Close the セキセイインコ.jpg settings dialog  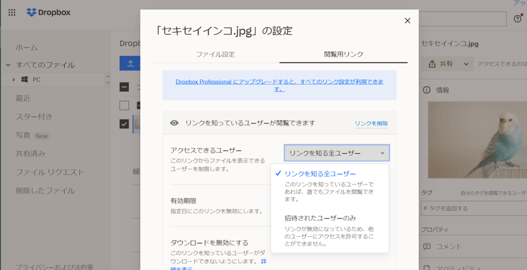(407, 20)
